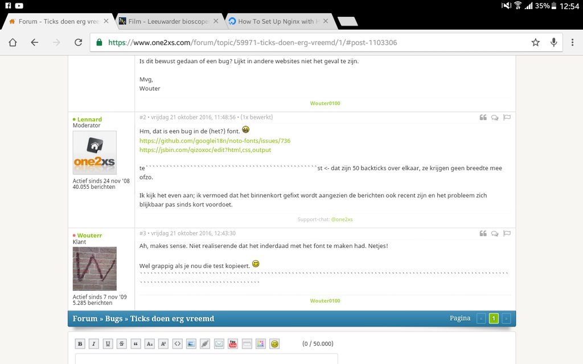583x364 pixels.
Task: Open the Forum breadcrumb link
Action: [x=85, y=318]
